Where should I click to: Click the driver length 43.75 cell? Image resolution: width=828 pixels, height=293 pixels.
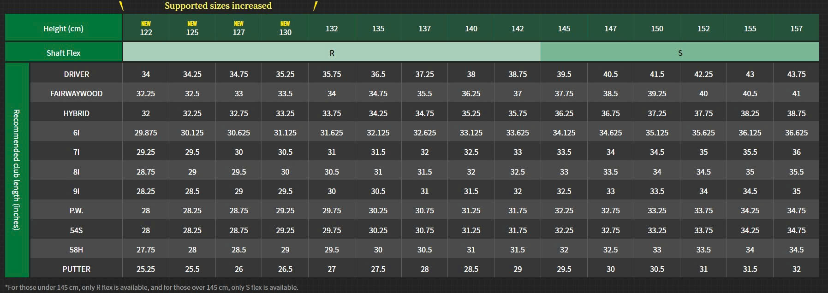[x=796, y=74]
